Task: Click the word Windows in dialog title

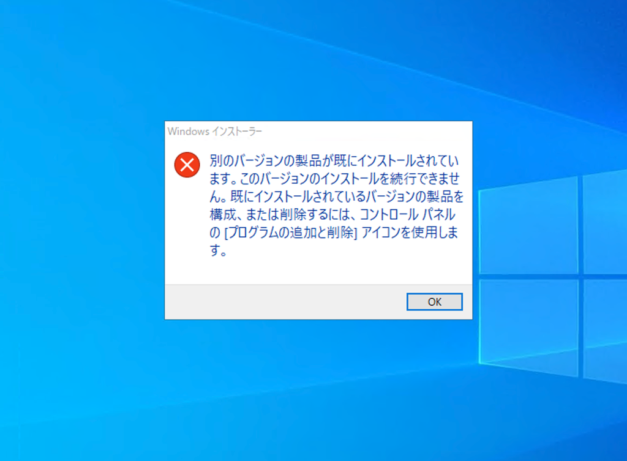Action: (x=189, y=131)
